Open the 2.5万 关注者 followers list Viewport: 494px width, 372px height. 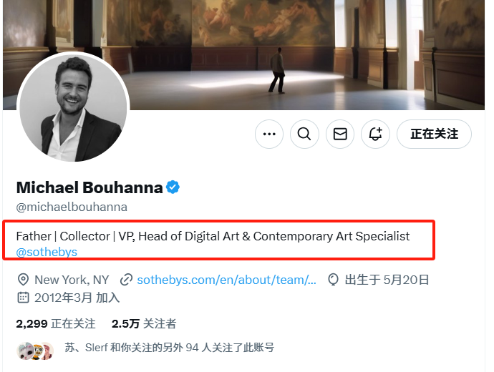tap(144, 323)
